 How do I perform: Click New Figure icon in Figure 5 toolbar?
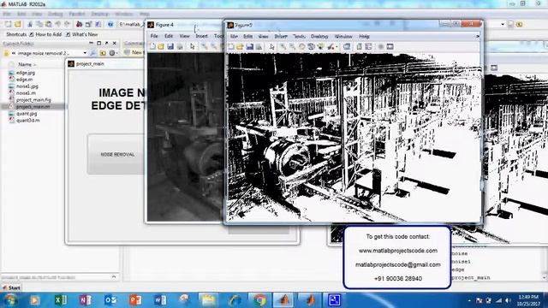[231, 46]
